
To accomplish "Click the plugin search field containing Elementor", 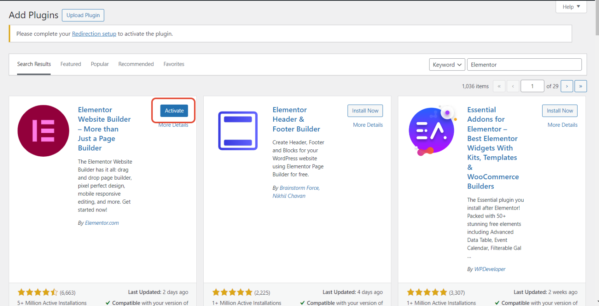I will pyautogui.click(x=524, y=65).
